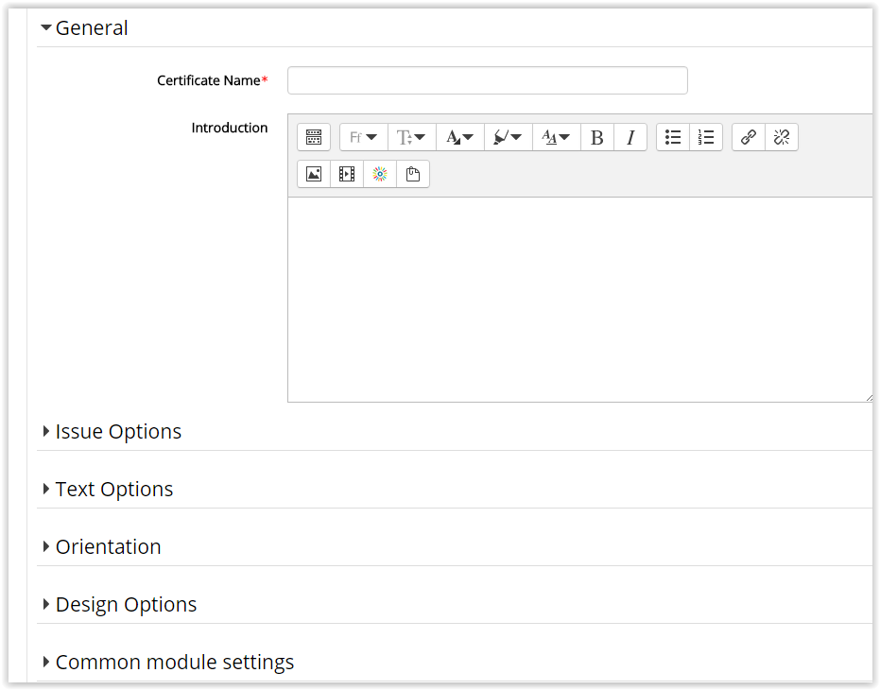Toggle italic formatting

[x=630, y=137]
